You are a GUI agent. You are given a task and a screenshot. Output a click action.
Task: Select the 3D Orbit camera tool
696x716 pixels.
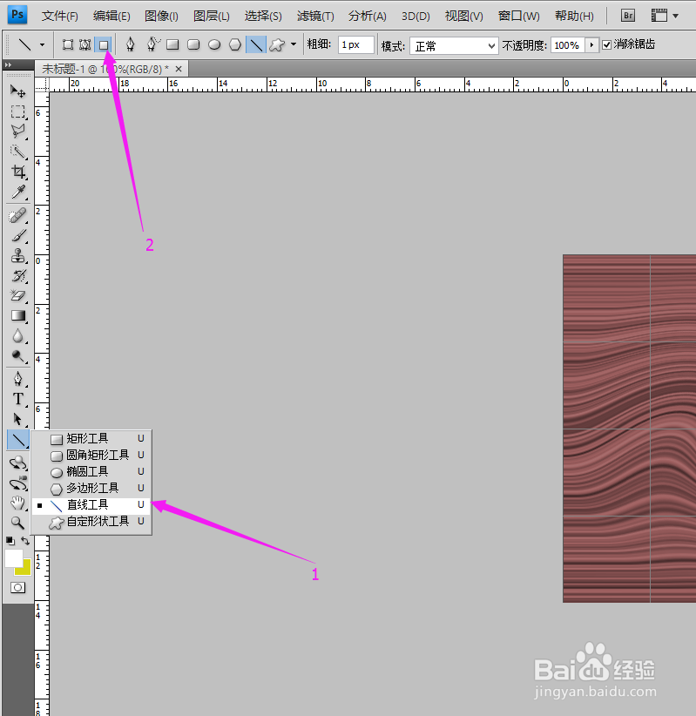[x=17, y=483]
